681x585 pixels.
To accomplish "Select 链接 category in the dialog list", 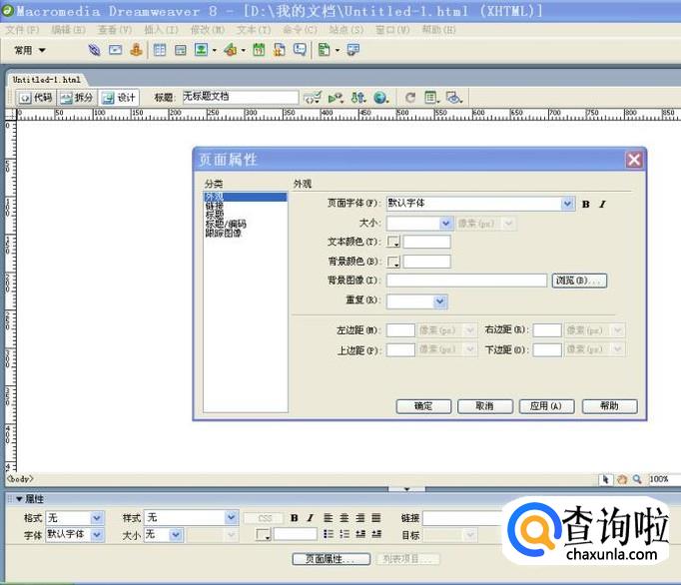I will pyautogui.click(x=215, y=206).
